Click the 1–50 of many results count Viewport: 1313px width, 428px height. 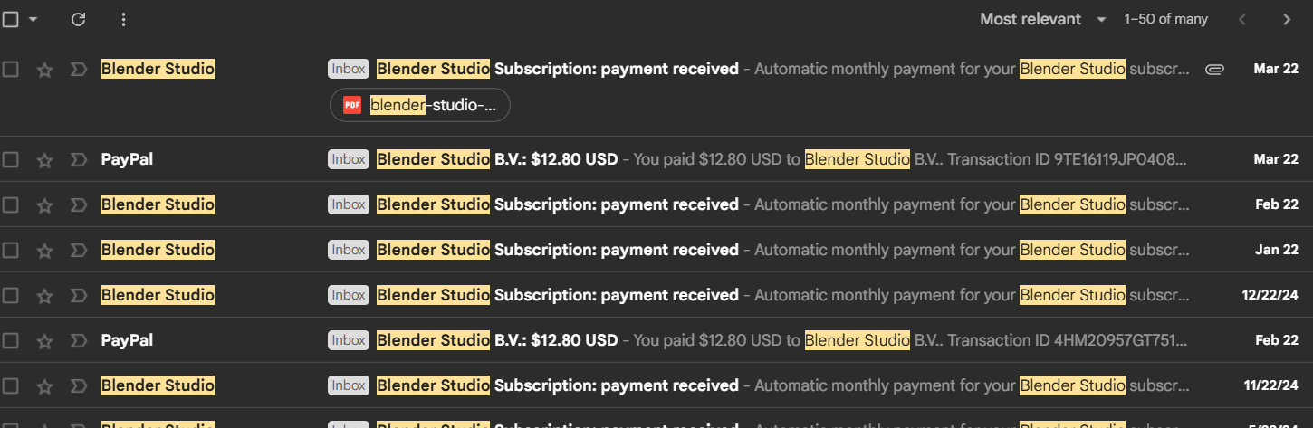point(1165,19)
